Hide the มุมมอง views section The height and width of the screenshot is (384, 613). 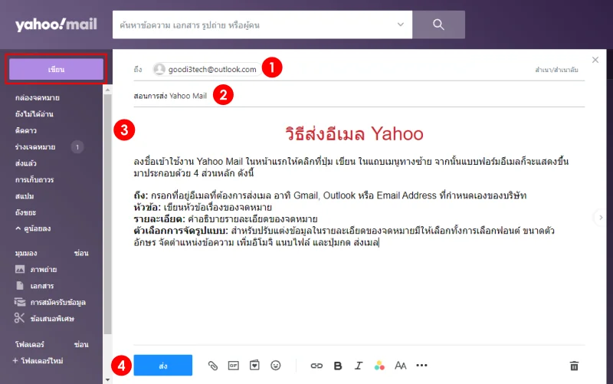click(x=81, y=254)
